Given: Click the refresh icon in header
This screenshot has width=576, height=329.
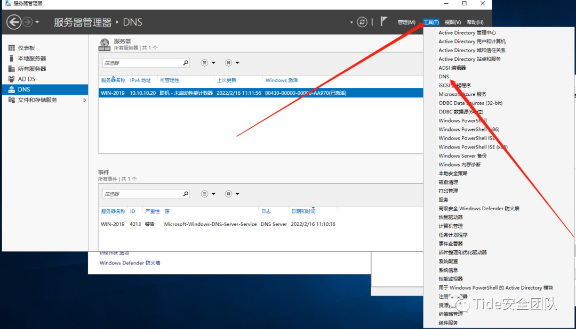Looking at the screenshot, I should point(362,22).
